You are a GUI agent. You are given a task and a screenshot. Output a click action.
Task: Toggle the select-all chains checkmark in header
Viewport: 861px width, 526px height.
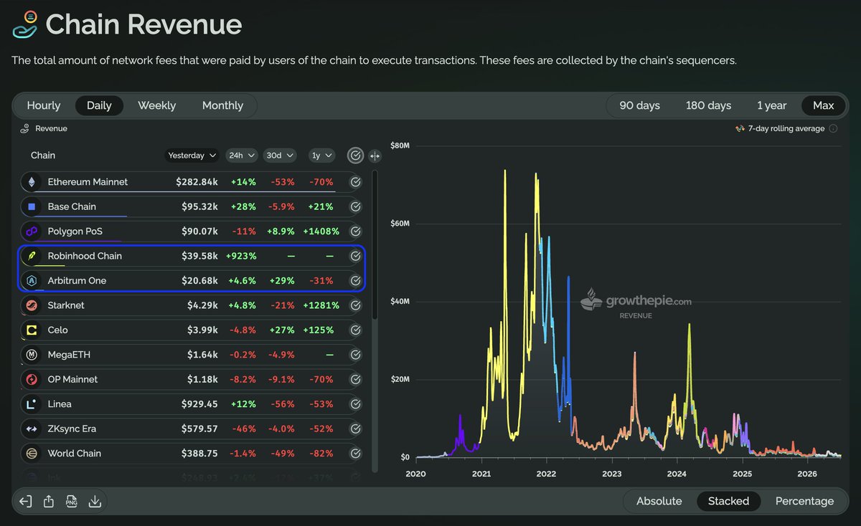pyautogui.click(x=355, y=156)
